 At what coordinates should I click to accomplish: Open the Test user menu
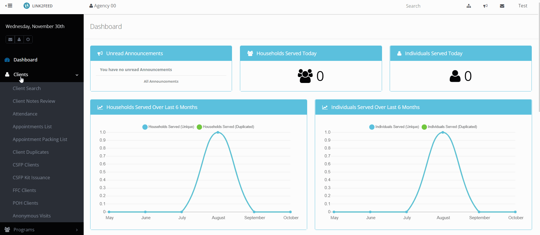point(522,6)
